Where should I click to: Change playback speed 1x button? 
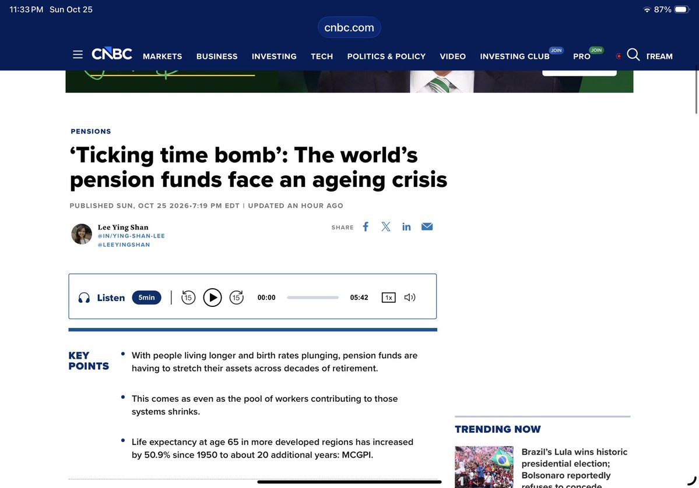click(389, 298)
